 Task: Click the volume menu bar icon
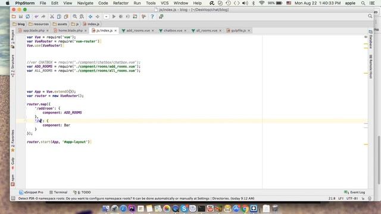pos(245,3)
